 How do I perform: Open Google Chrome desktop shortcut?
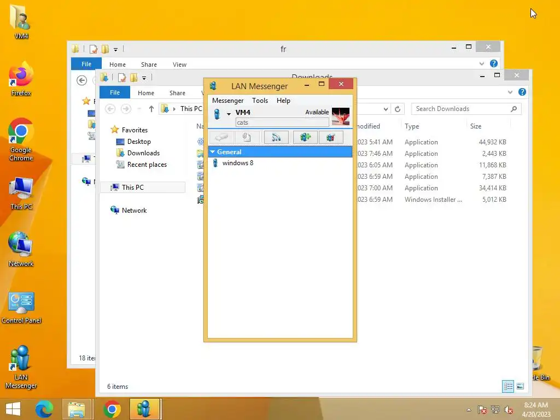(x=21, y=139)
